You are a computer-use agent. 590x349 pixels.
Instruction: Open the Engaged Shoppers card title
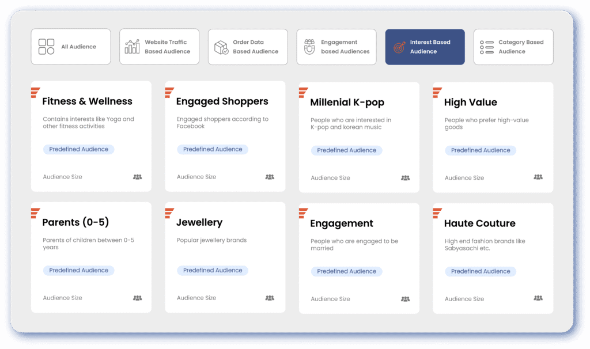[222, 101]
